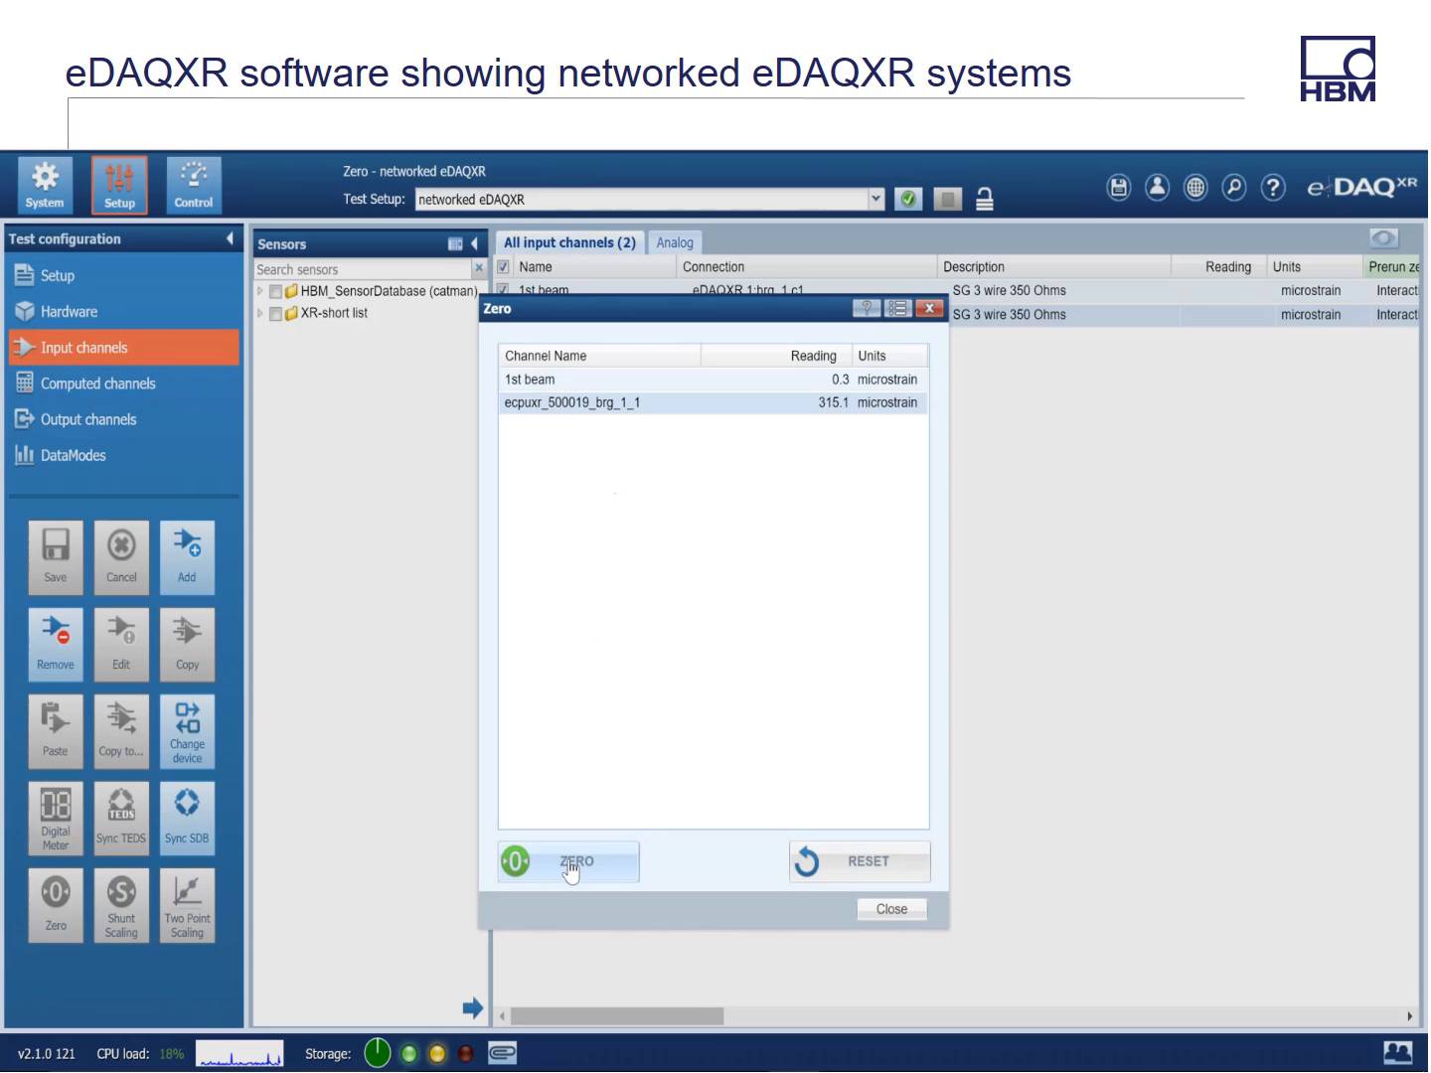
Task: Open the Digital Meter
Action: 56,819
